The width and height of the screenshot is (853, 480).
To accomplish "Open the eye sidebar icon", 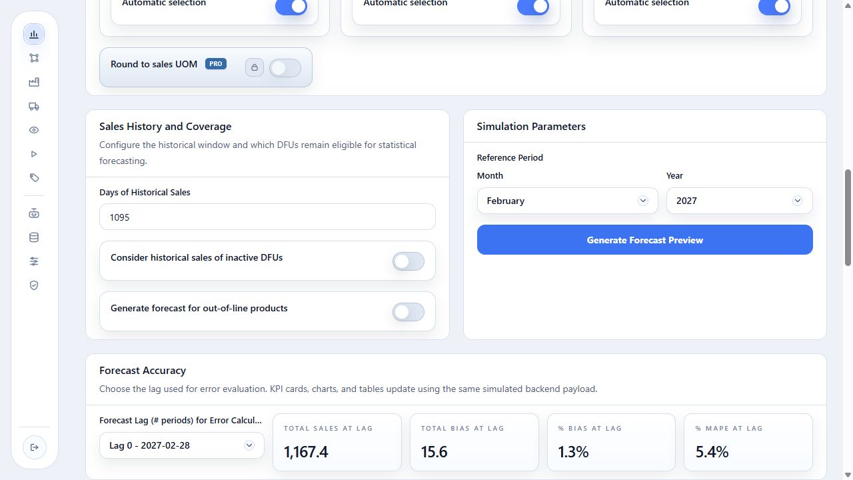I will (34, 130).
